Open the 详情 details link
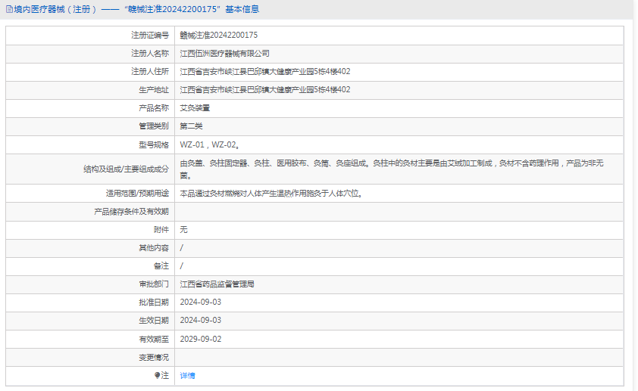 point(187,376)
